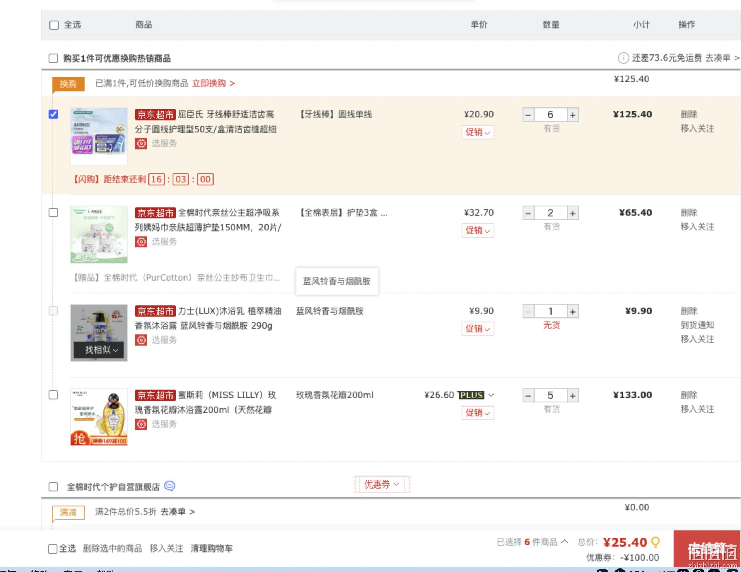Click the red checkout button
741x572 pixels.
(707, 549)
